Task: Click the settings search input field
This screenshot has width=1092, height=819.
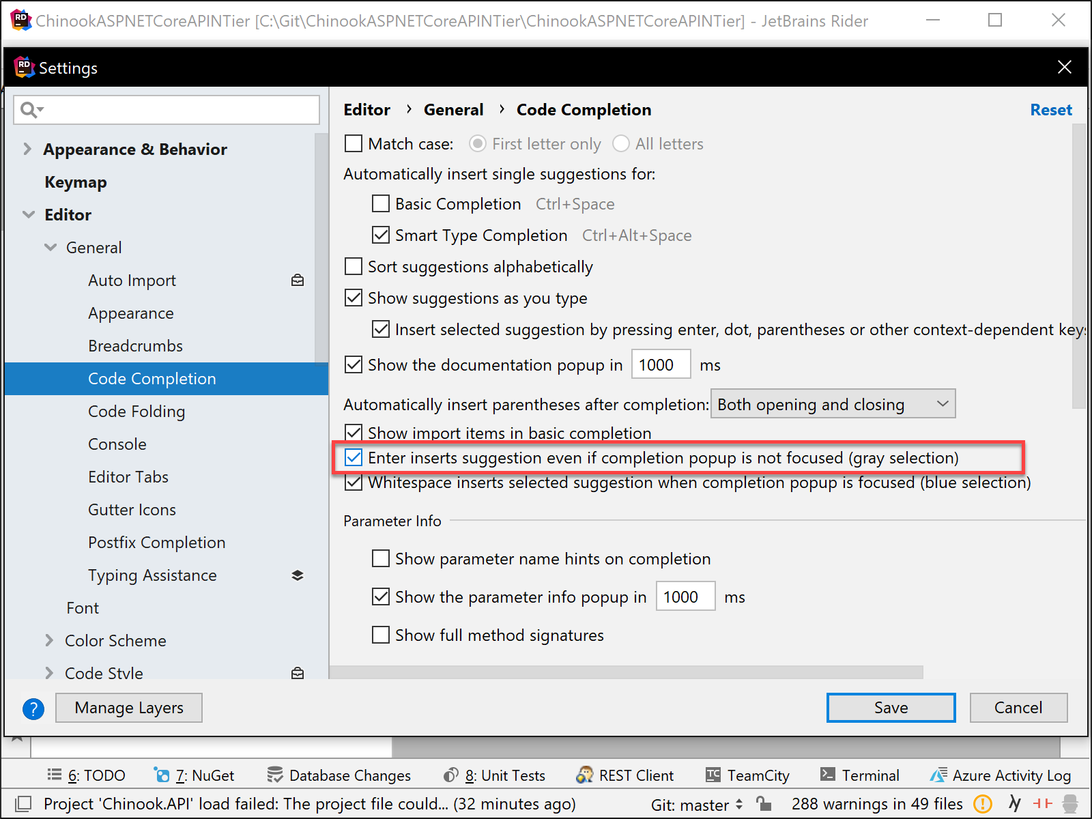Action: [x=167, y=110]
